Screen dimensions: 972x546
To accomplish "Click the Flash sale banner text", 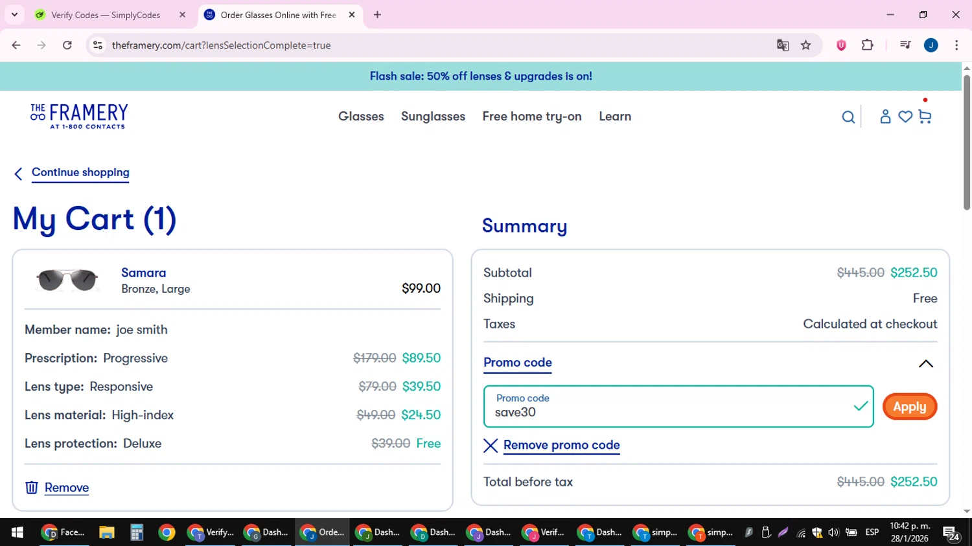I will pyautogui.click(x=481, y=76).
